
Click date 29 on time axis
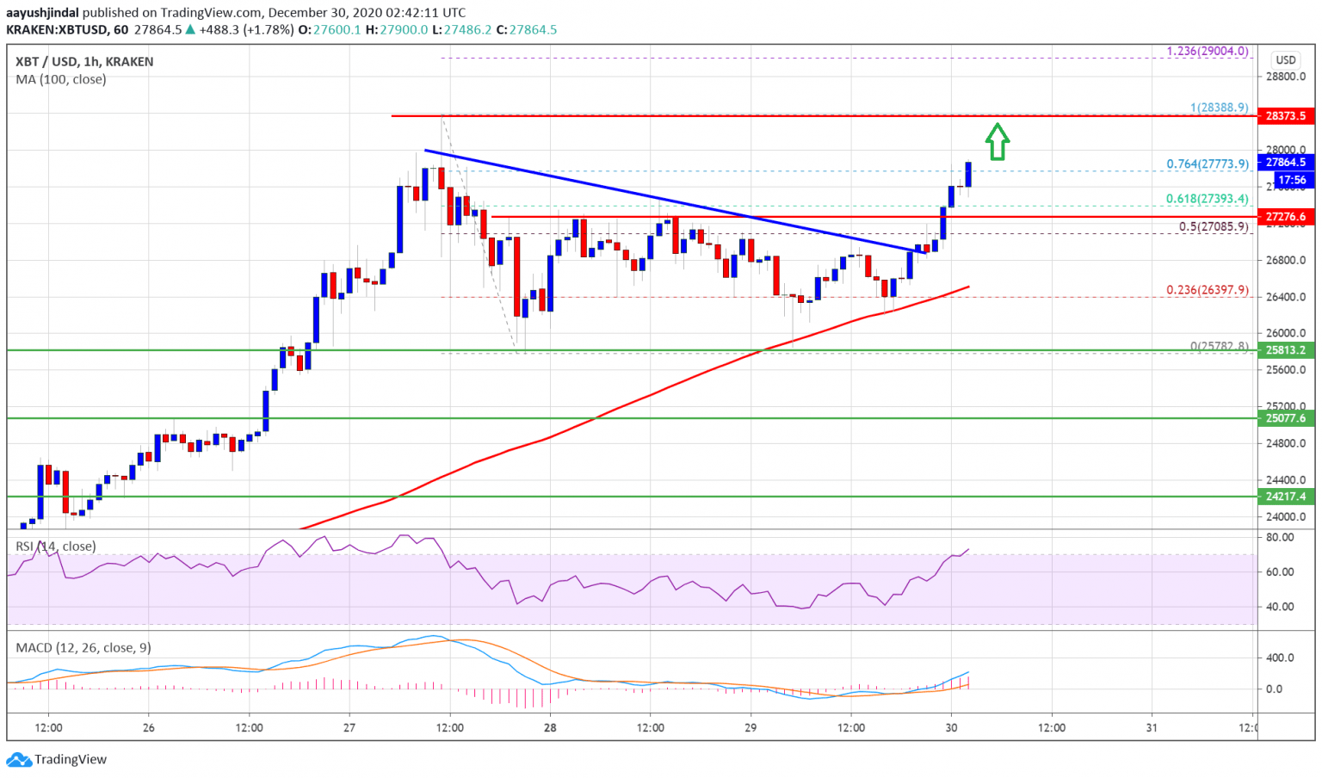coord(751,728)
